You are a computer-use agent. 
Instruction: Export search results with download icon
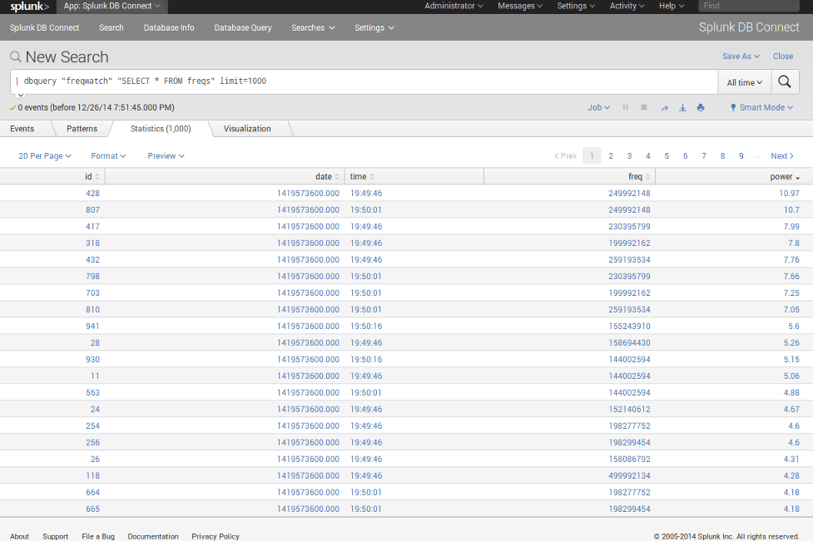[x=683, y=108]
